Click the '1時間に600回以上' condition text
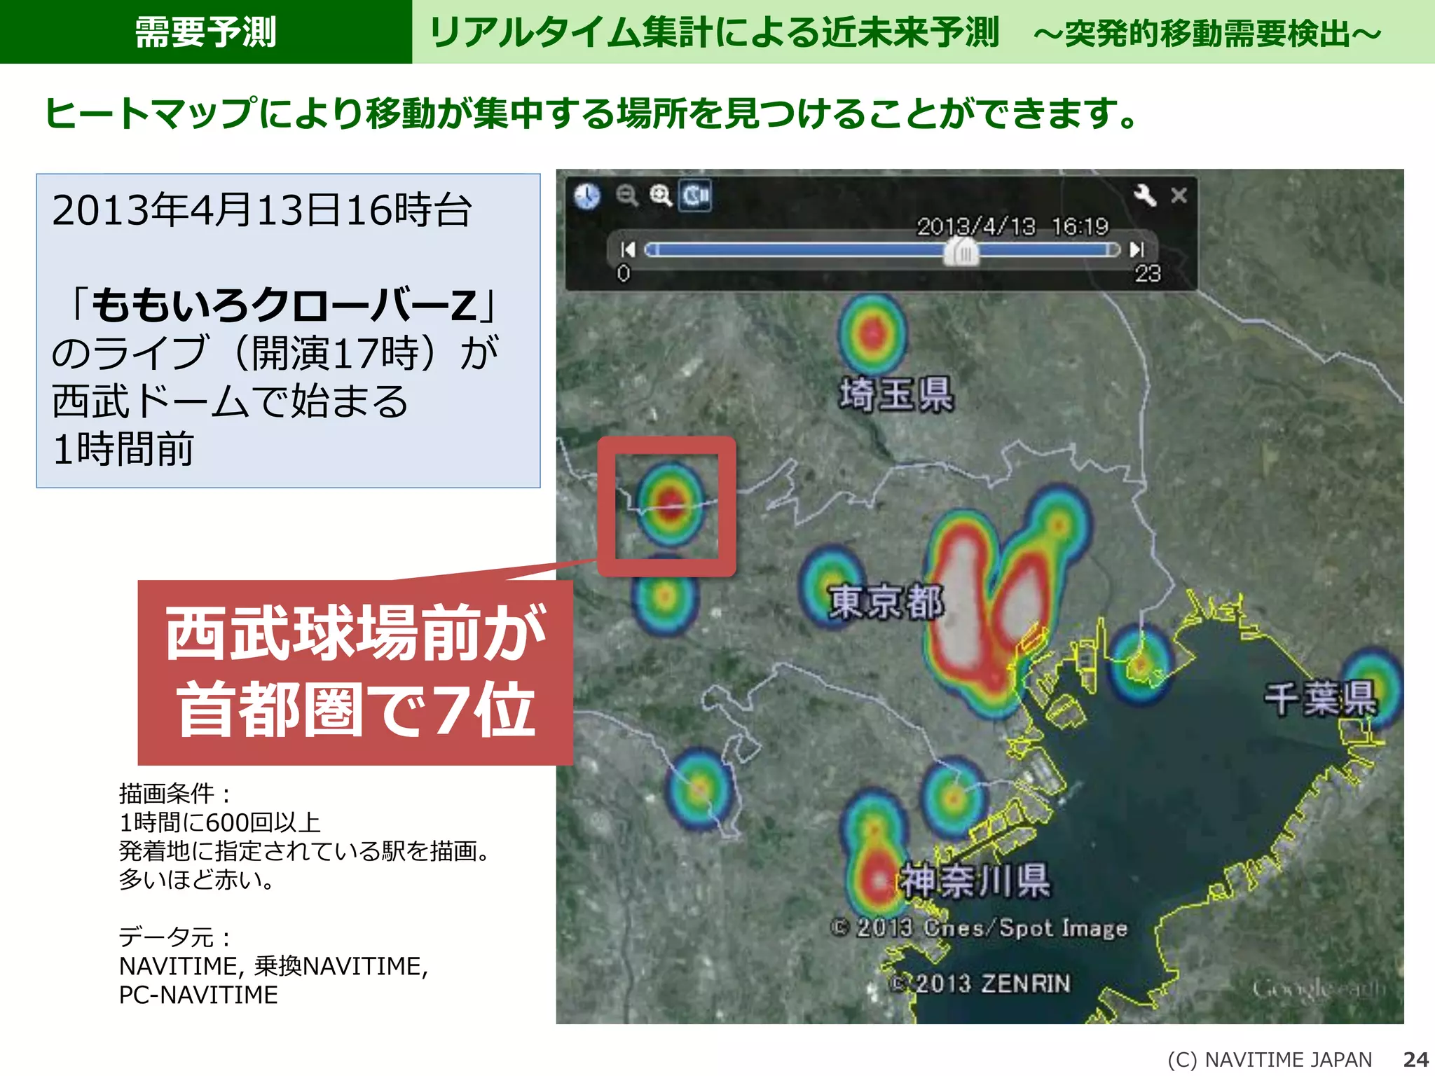Image resolution: width=1435 pixels, height=1076 pixels. [220, 822]
